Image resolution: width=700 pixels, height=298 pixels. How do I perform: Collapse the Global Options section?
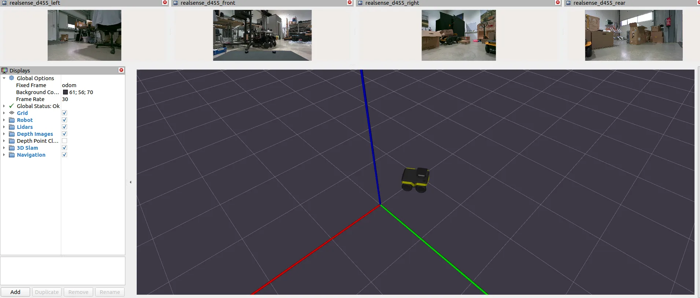click(4, 78)
